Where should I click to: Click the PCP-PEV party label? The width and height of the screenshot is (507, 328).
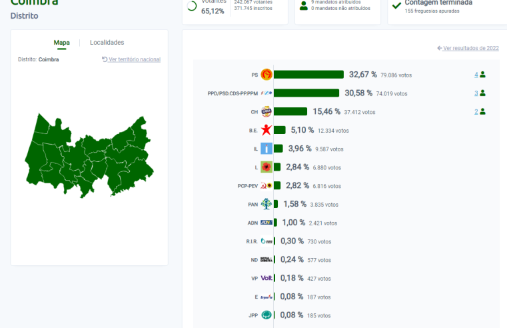[248, 186]
